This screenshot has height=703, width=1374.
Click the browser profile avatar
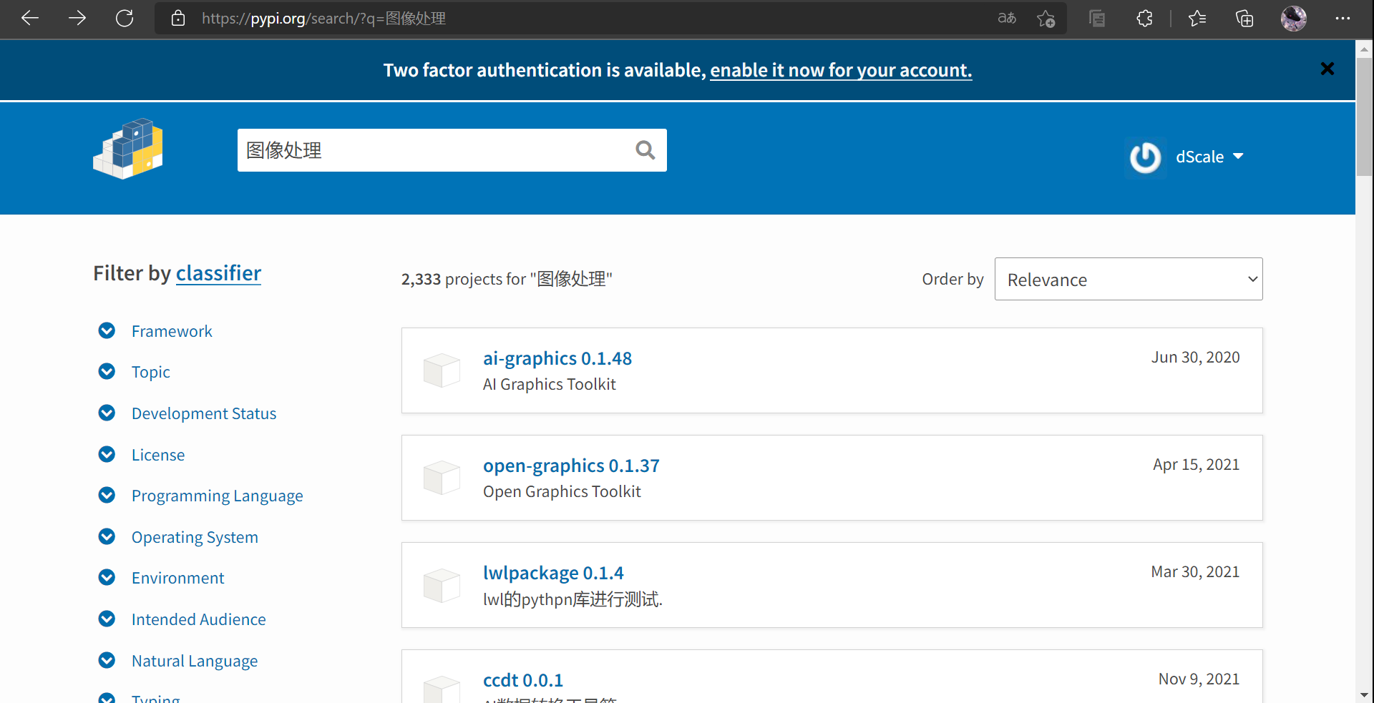click(1293, 19)
